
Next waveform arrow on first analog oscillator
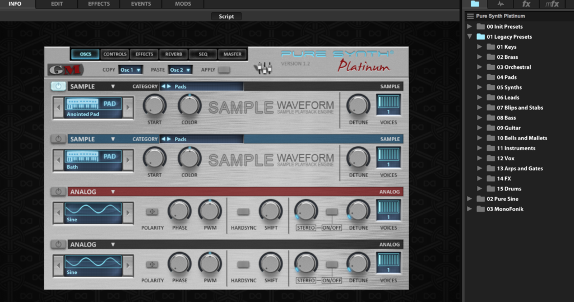pyautogui.click(x=128, y=213)
